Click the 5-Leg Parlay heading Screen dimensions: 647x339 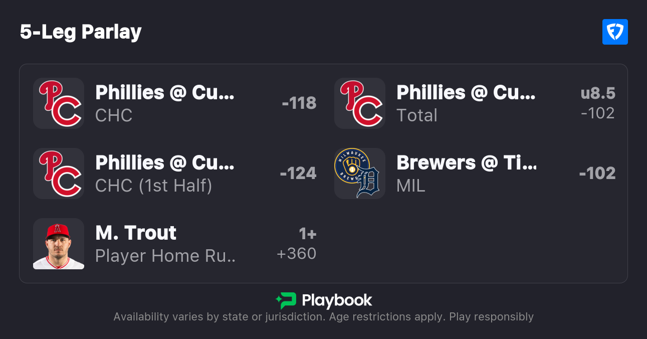(81, 32)
